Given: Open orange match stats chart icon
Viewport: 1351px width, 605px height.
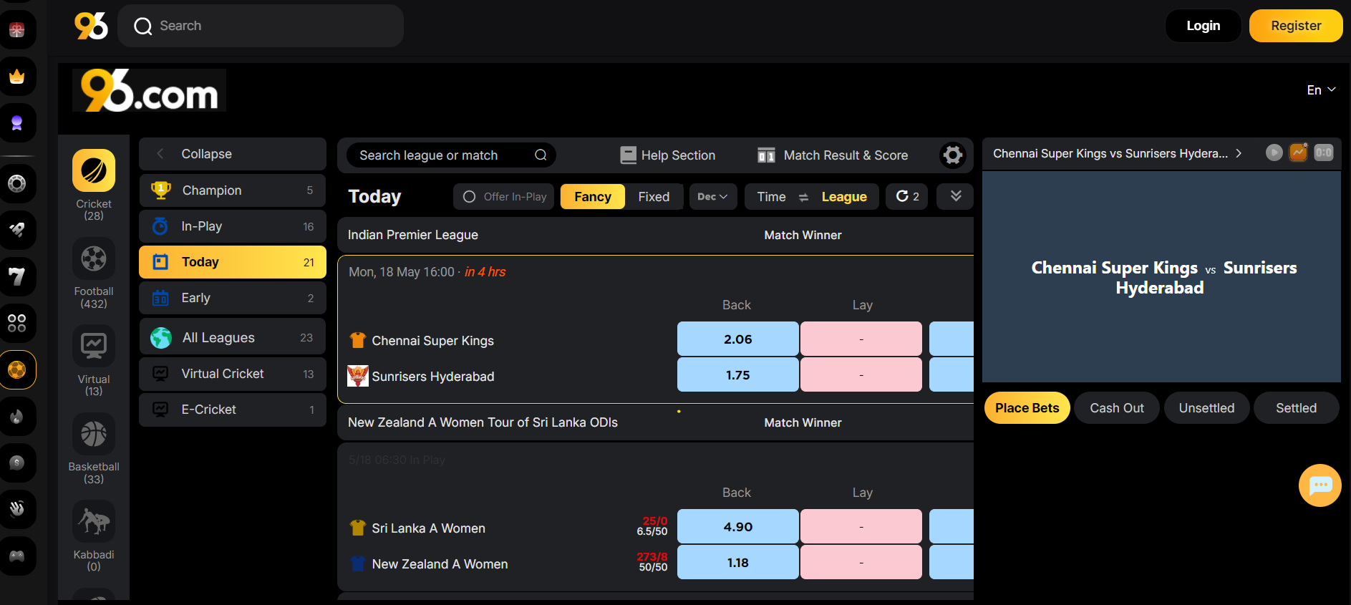Looking at the screenshot, I should [1299, 153].
